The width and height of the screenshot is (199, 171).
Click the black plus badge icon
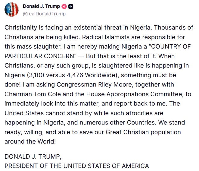71,6
